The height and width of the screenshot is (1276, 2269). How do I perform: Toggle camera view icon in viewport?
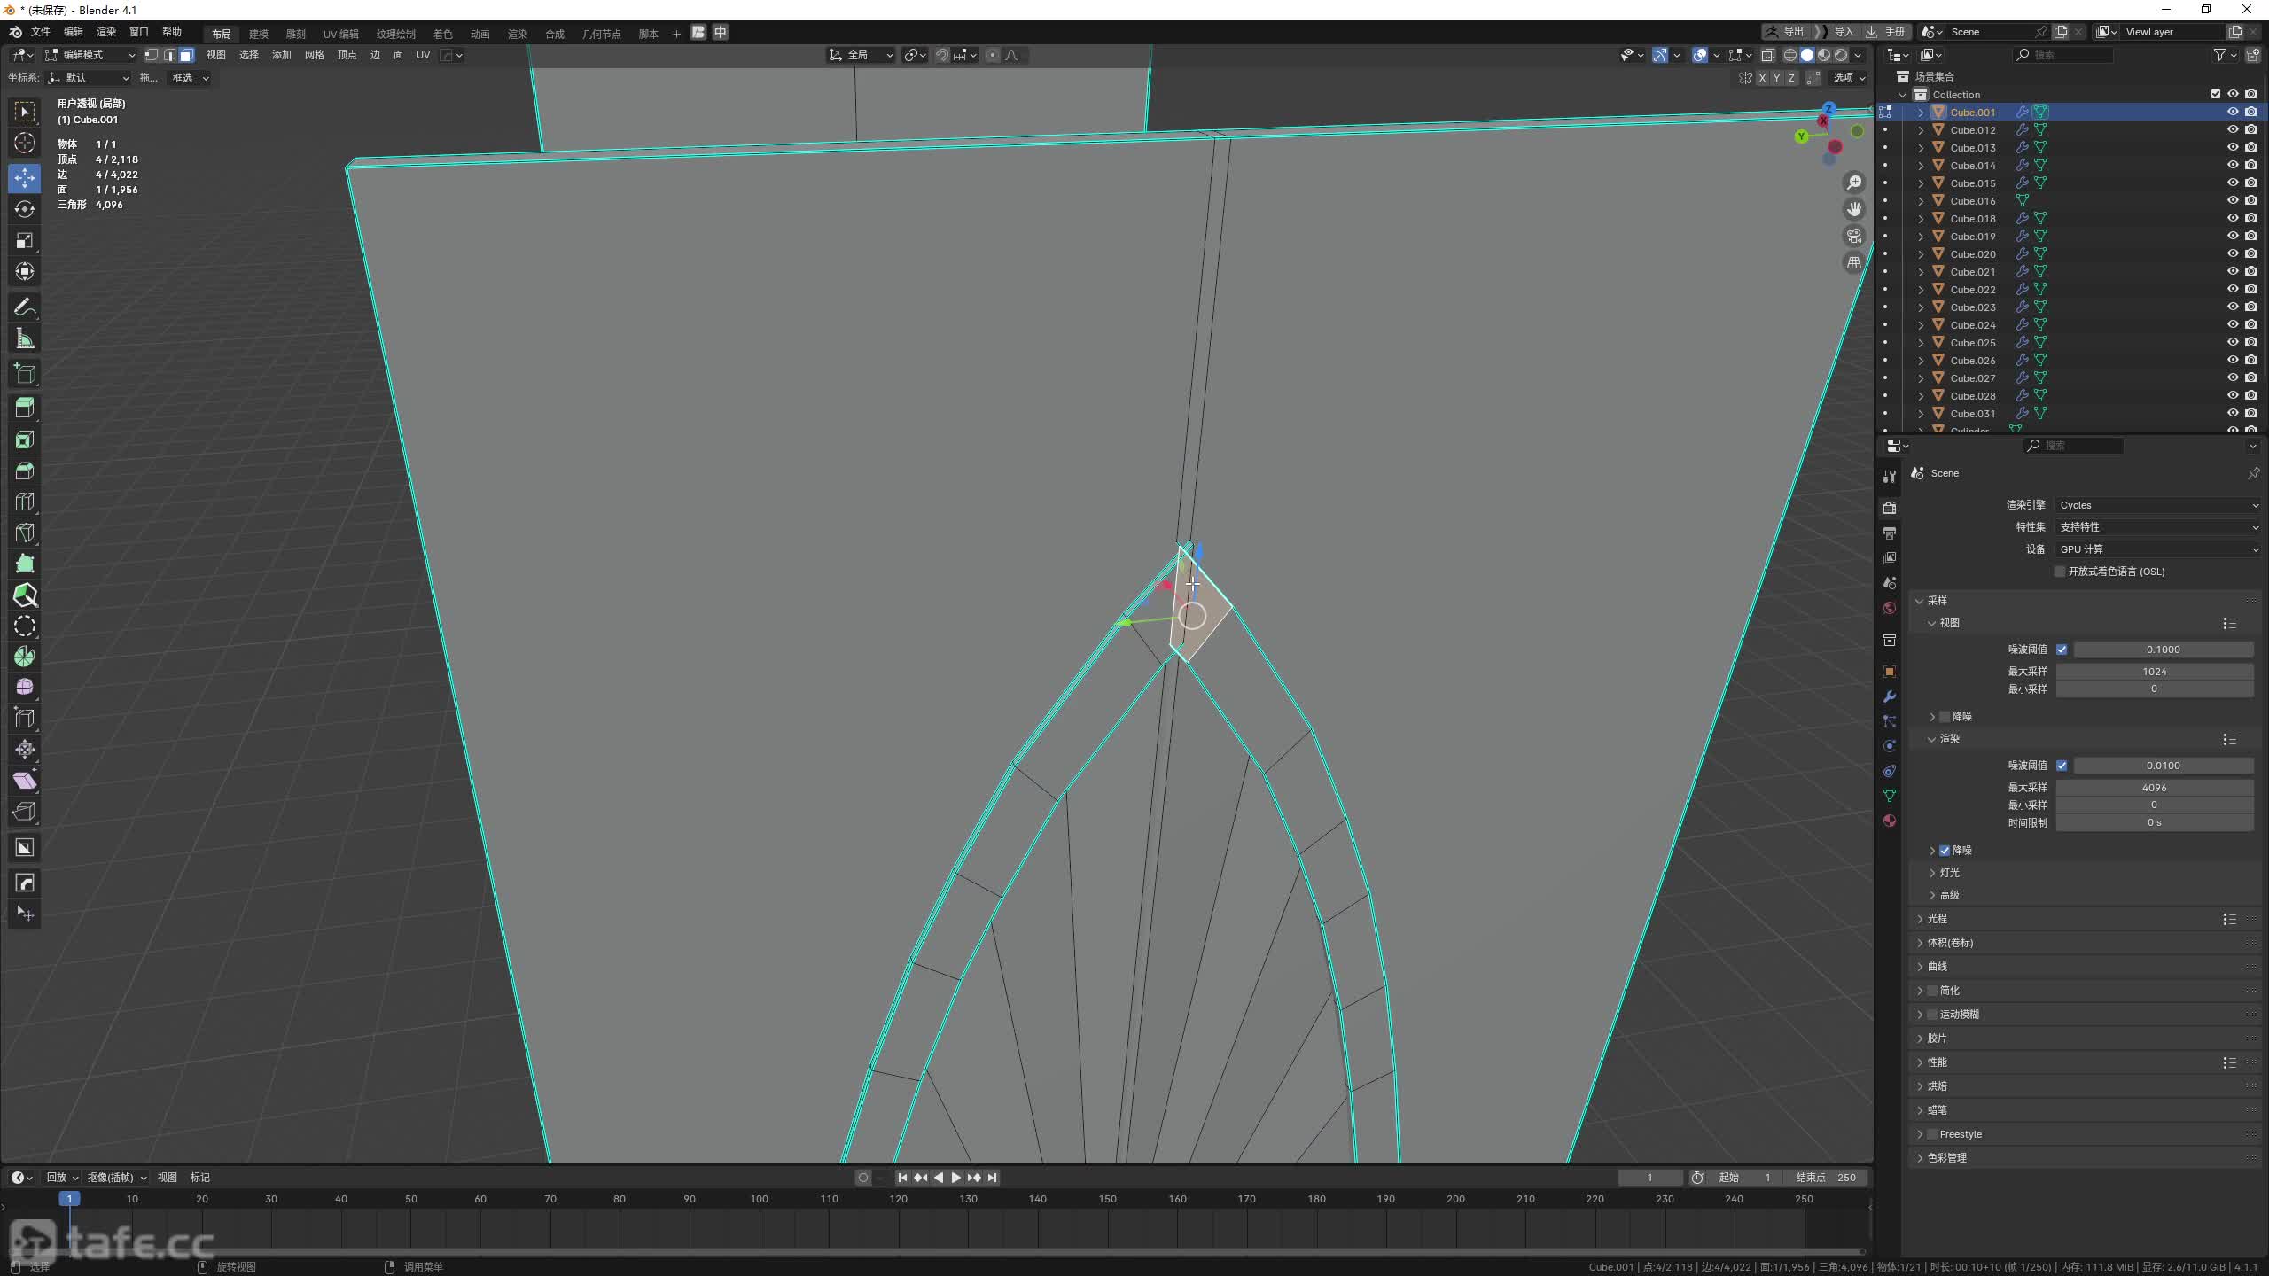coord(1853,236)
